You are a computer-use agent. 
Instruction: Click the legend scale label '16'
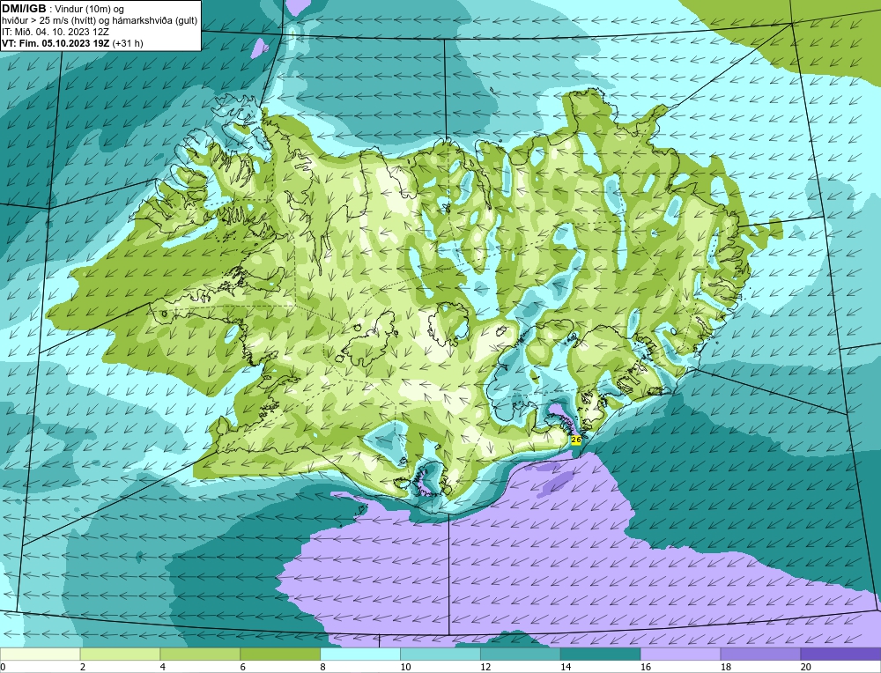pos(646,667)
